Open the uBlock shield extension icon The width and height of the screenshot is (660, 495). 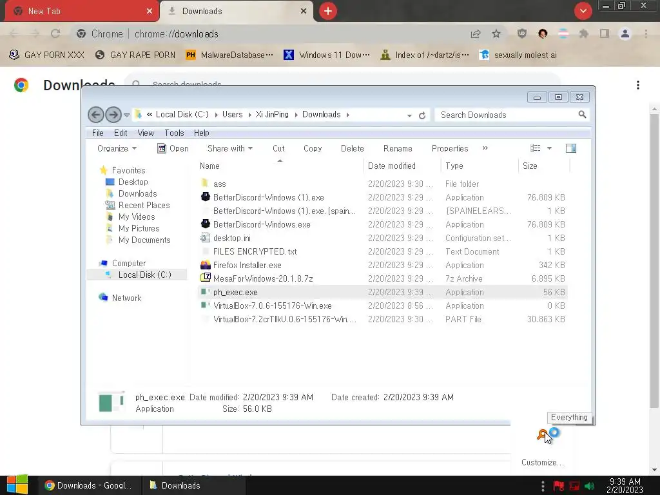tap(522, 34)
